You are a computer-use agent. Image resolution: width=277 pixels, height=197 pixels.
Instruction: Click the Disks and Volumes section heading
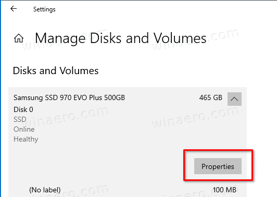pos(56,71)
